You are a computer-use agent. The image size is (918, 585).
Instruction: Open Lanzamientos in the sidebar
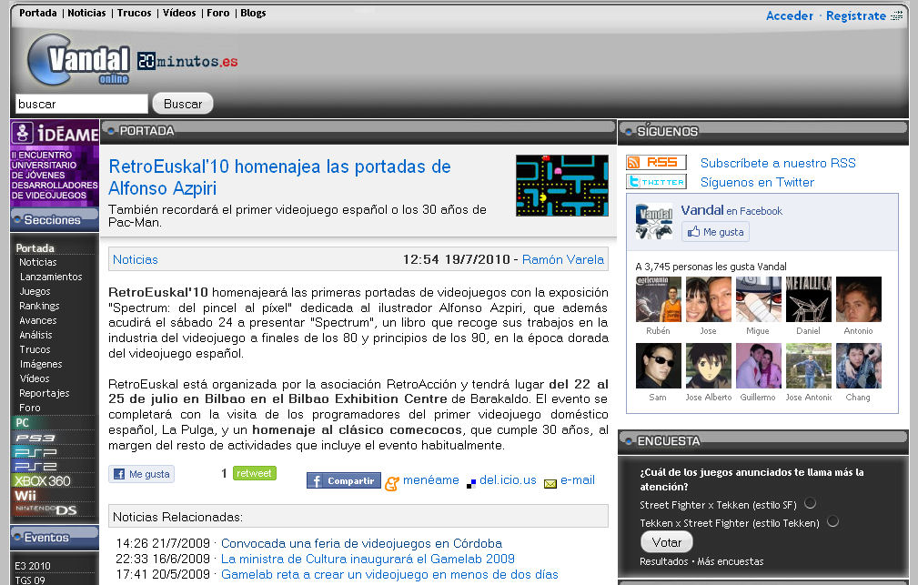[x=51, y=277]
